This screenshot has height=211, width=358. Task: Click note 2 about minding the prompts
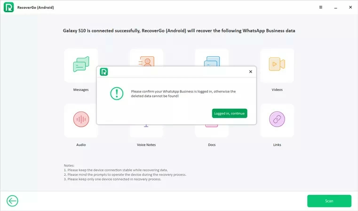pyautogui.click(x=125, y=174)
